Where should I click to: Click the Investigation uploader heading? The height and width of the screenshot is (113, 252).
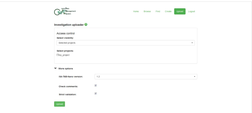click(x=69, y=25)
